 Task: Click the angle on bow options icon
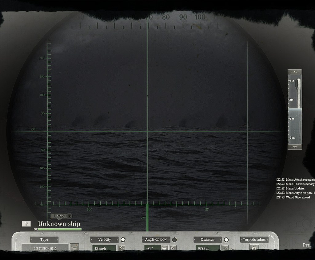[164, 248]
